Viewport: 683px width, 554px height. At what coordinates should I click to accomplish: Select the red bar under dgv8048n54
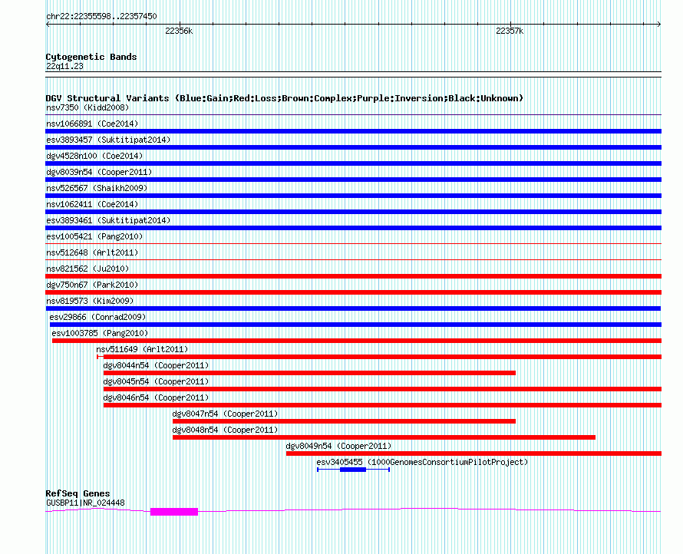tap(384, 437)
